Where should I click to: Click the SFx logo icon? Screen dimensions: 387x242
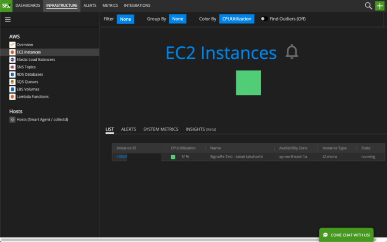tap(6, 6)
